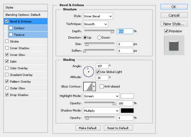Open the black shadow color swatch
This screenshot has width=191, height=137.
tap(127, 111)
